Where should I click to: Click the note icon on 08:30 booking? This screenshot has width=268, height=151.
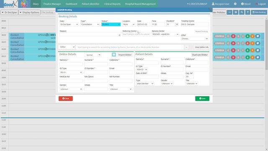point(258,36)
